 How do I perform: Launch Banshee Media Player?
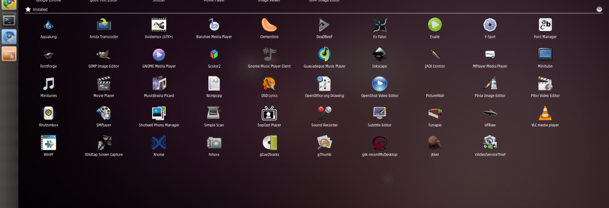(x=214, y=25)
